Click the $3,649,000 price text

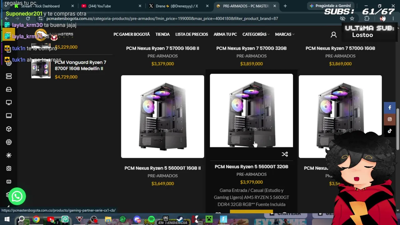coord(162,183)
